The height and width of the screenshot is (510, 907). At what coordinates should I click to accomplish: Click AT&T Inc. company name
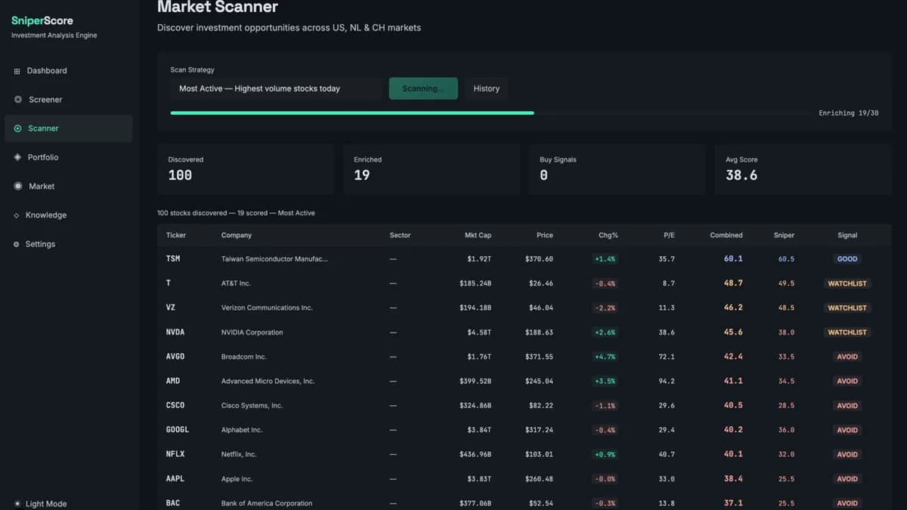click(236, 283)
